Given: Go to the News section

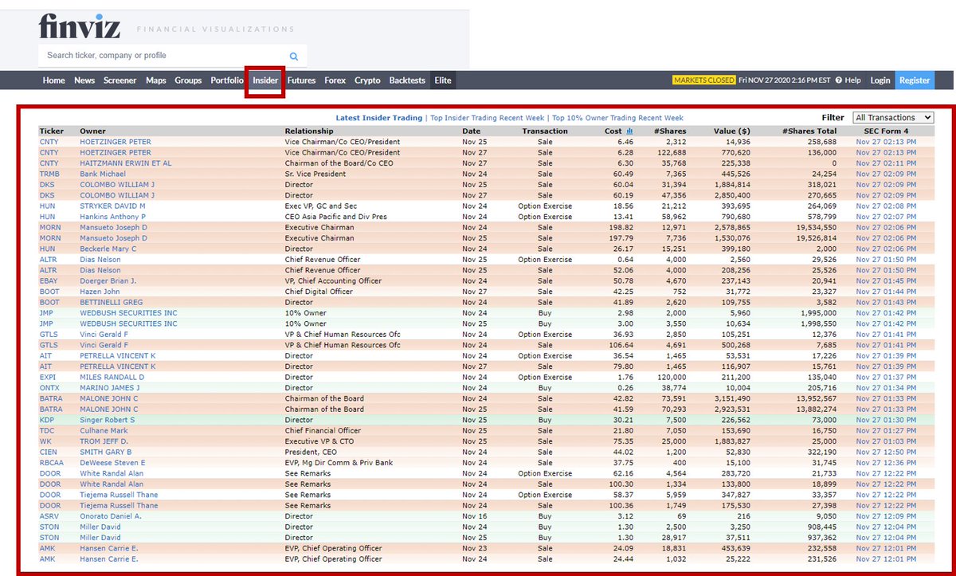Looking at the screenshot, I should click(x=84, y=80).
